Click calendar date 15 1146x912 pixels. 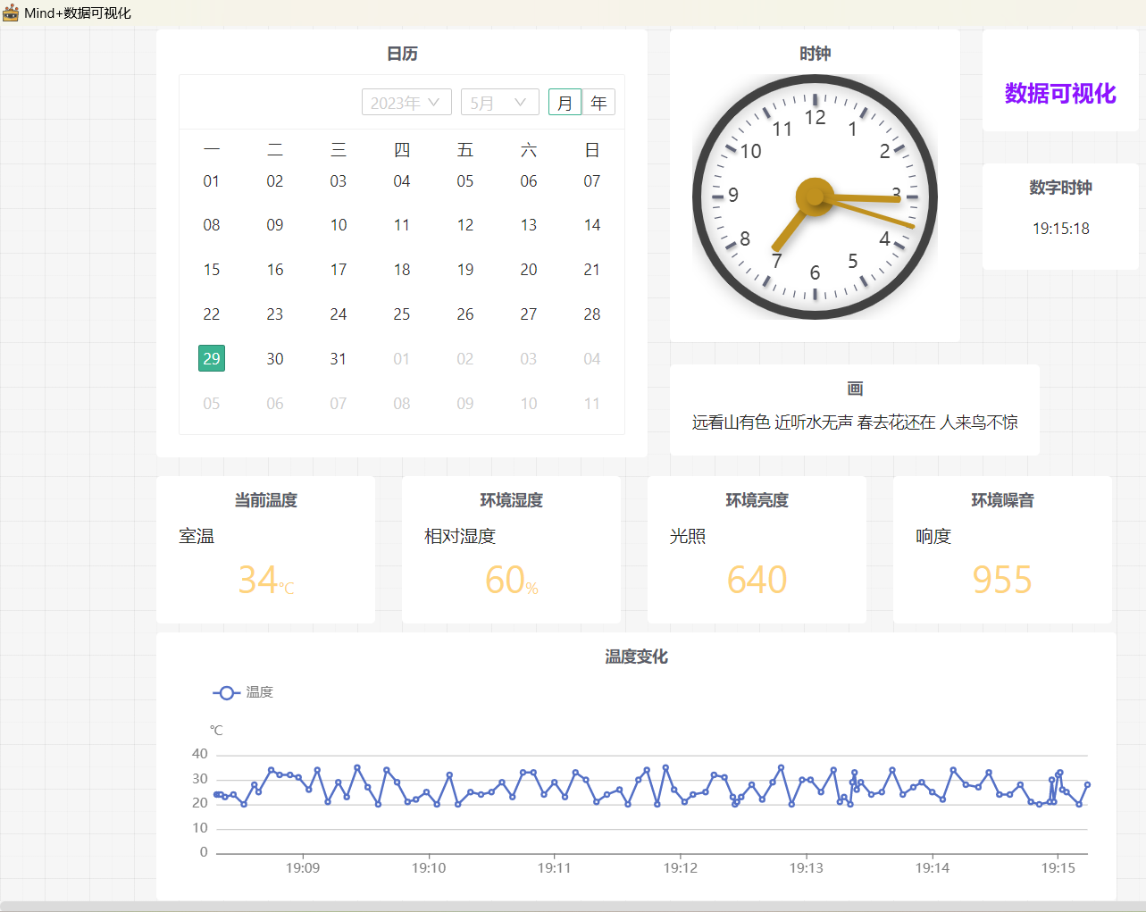[x=212, y=269]
